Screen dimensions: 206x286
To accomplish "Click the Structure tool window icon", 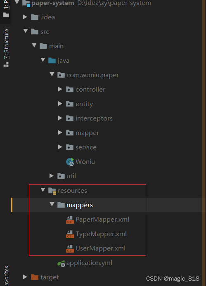I will coord(6,64).
